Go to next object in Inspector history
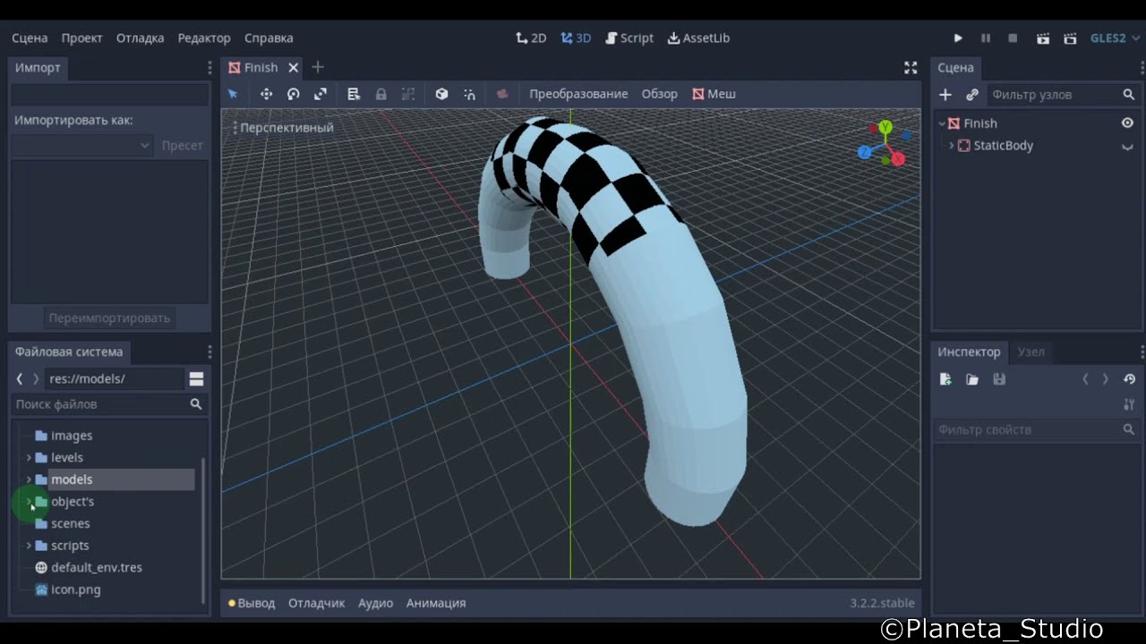Screen dimensions: 1146x644 [1106, 379]
